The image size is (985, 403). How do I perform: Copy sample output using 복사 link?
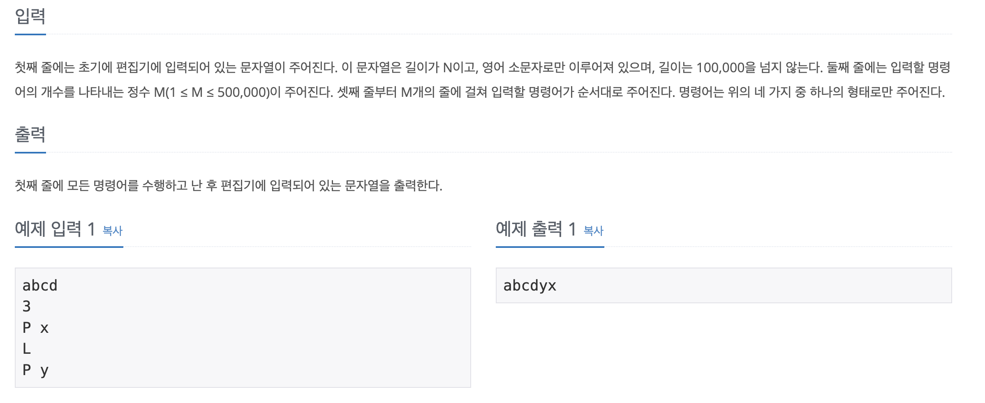pos(594,231)
